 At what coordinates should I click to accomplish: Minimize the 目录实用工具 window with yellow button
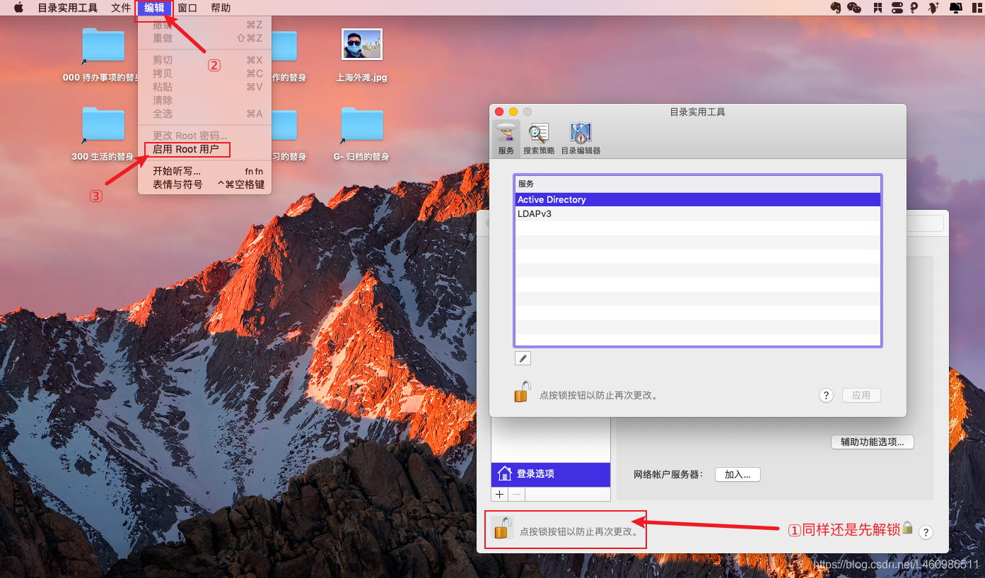[x=513, y=112]
